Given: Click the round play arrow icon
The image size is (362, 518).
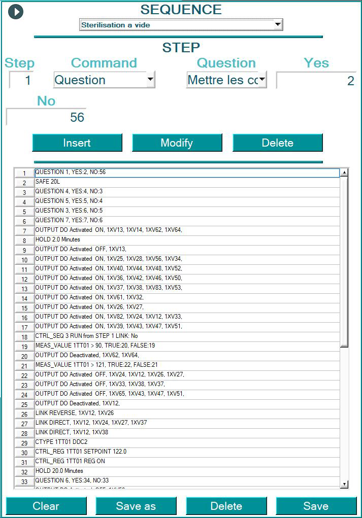Looking at the screenshot, I should pyautogui.click(x=16, y=12).
